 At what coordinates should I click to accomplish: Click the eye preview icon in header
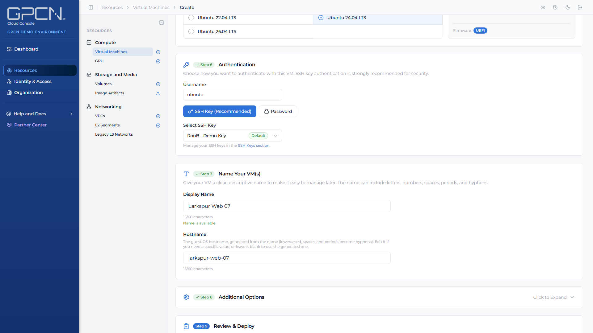[x=543, y=7]
